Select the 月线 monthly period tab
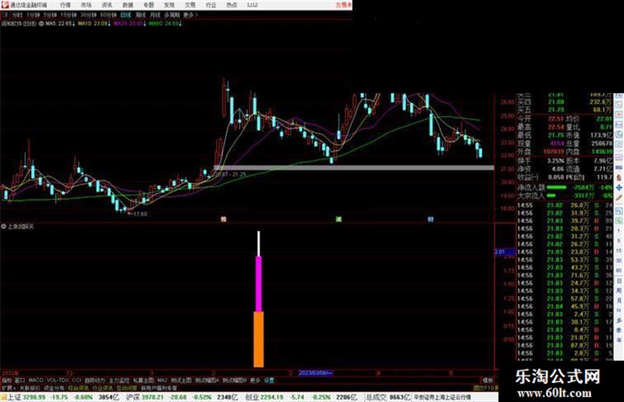 (x=155, y=15)
